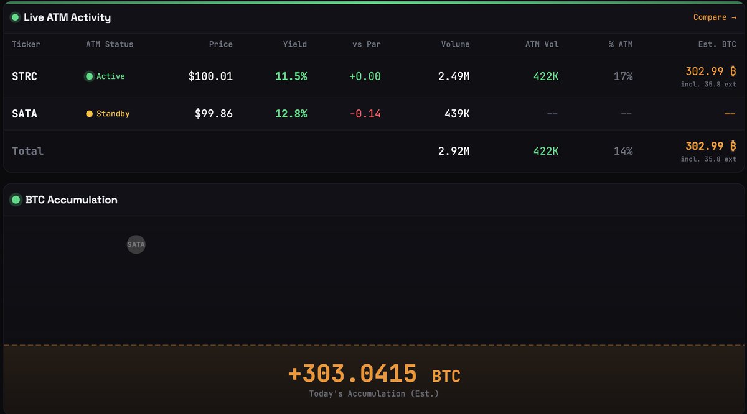The width and height of the screenshot is (747, 414).
Task: Click the SATA price $99.86
Action: (x=214, y=114)
